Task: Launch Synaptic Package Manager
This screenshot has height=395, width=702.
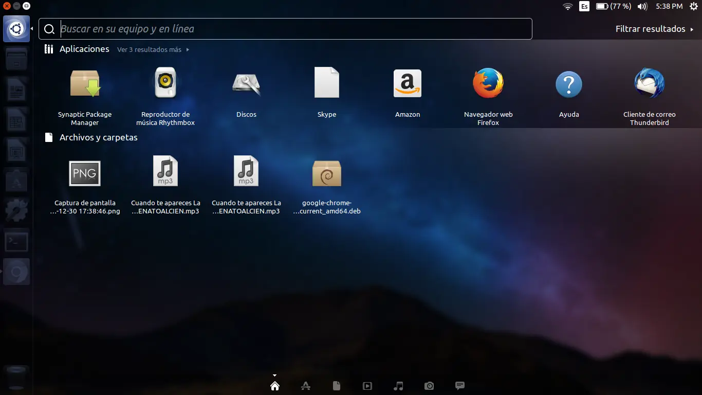Action: point(84,83)
